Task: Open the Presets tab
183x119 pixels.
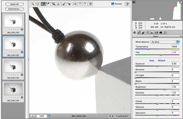Action: 165,32
